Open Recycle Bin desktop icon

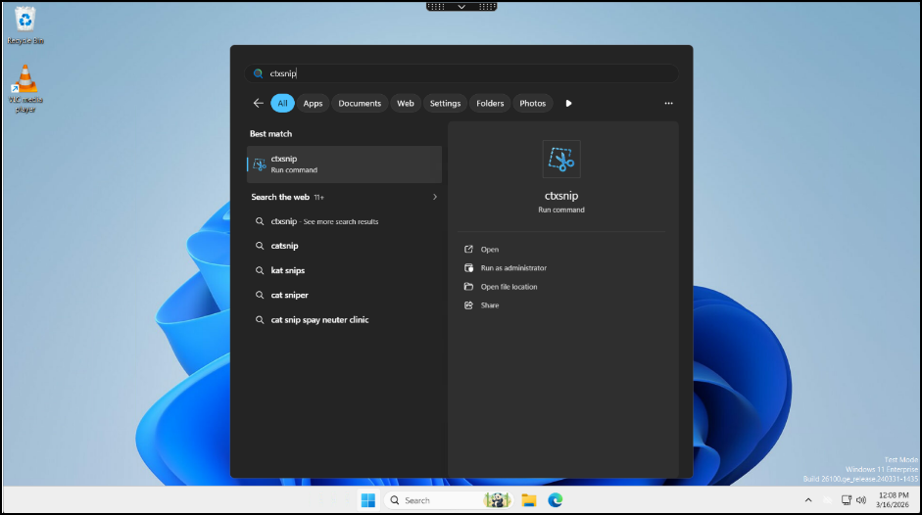[25, 20]
